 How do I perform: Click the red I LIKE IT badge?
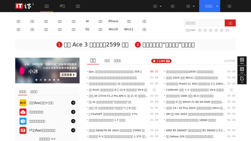[161, 61]
